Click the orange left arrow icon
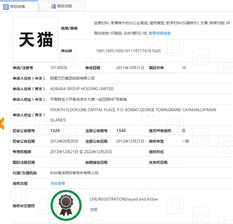Screen dimensions: 233x224 [x=2, y=124]
